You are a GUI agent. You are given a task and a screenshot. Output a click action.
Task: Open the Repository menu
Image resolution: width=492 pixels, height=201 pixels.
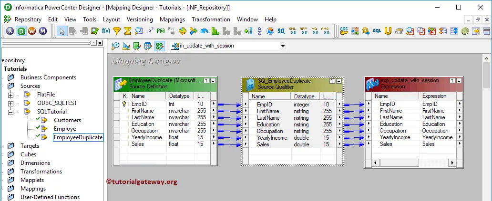point(28,19)
